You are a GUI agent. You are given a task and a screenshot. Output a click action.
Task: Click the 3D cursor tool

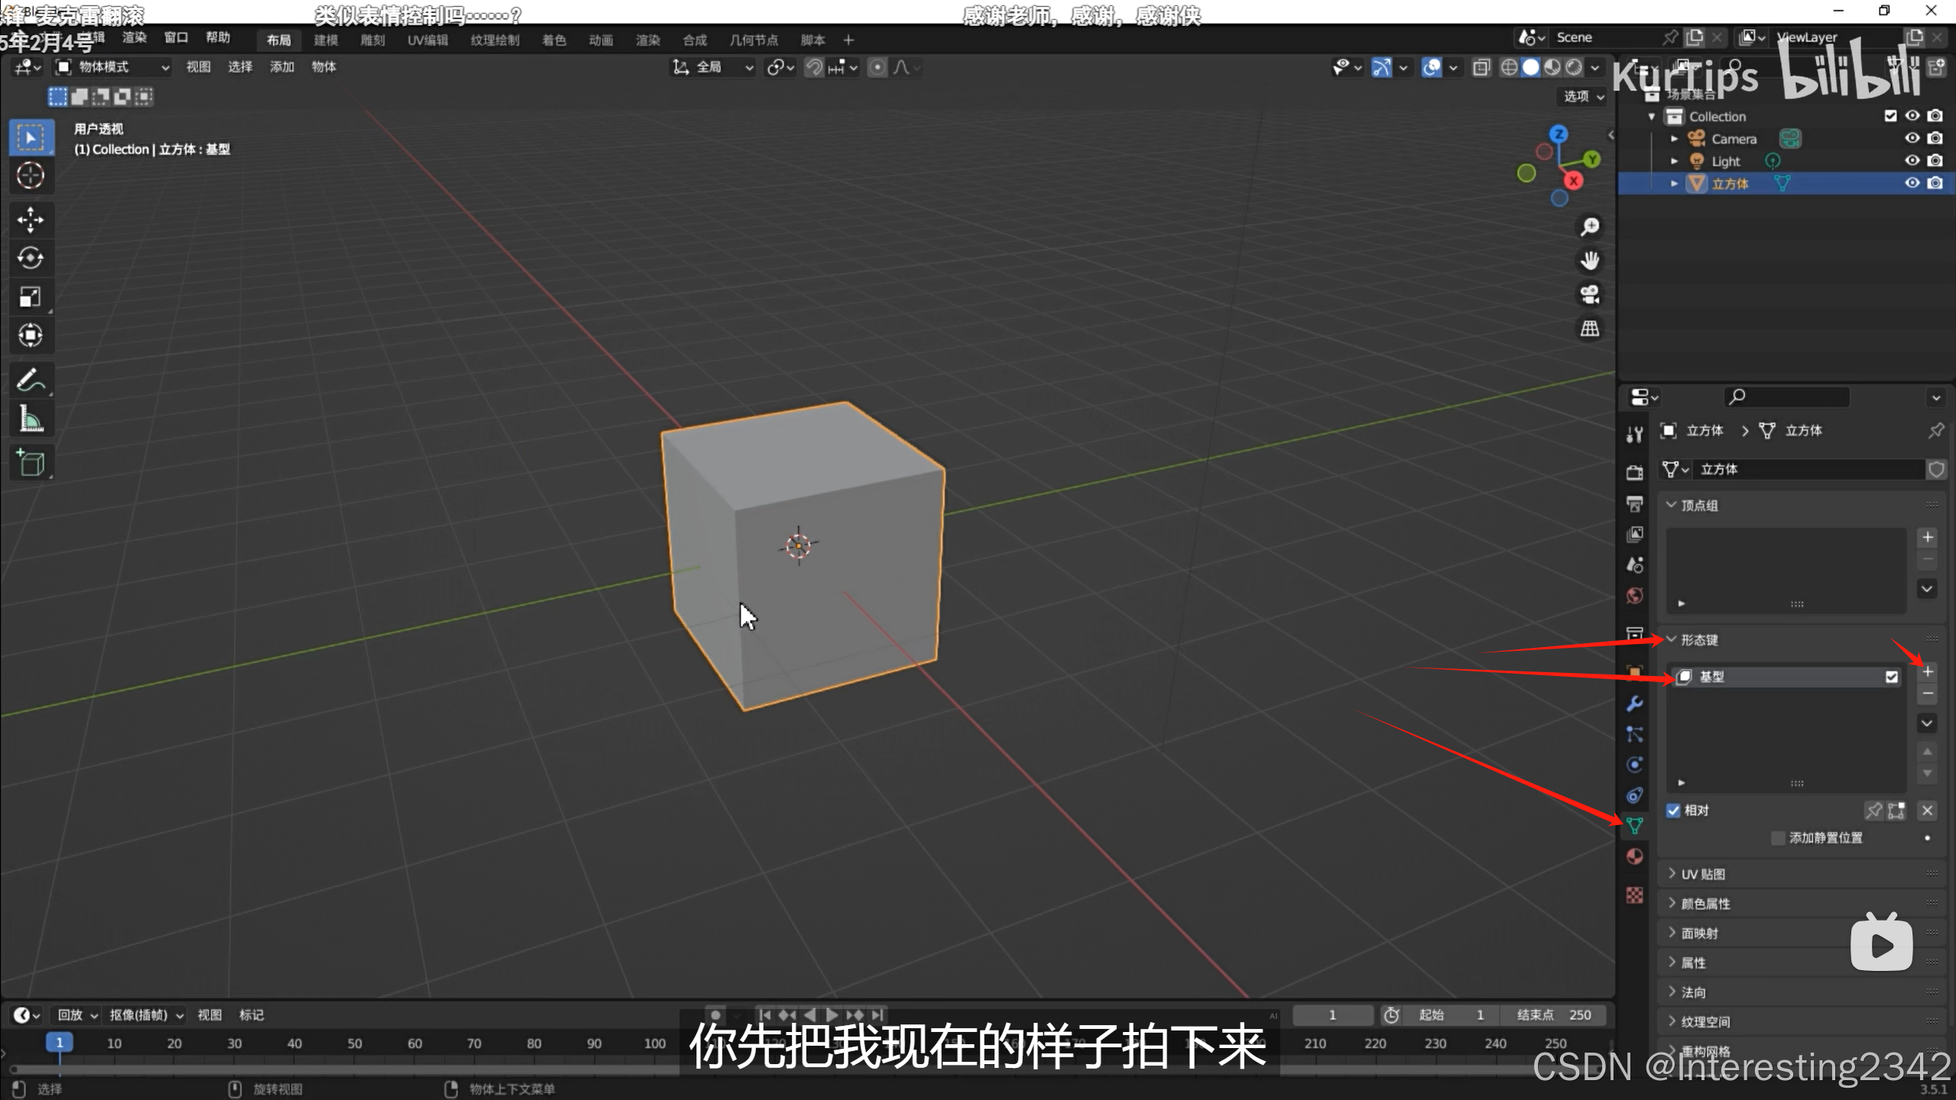[x=31, y=176]
